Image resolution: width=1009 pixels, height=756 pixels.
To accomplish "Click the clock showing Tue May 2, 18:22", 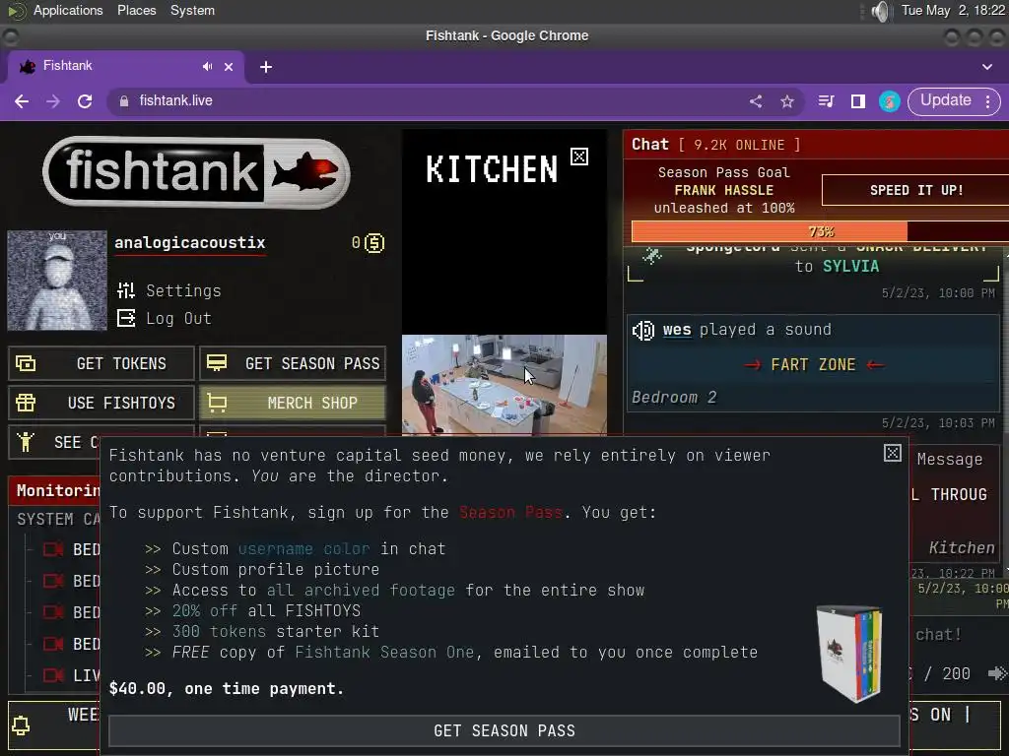I will pos(953,10).
